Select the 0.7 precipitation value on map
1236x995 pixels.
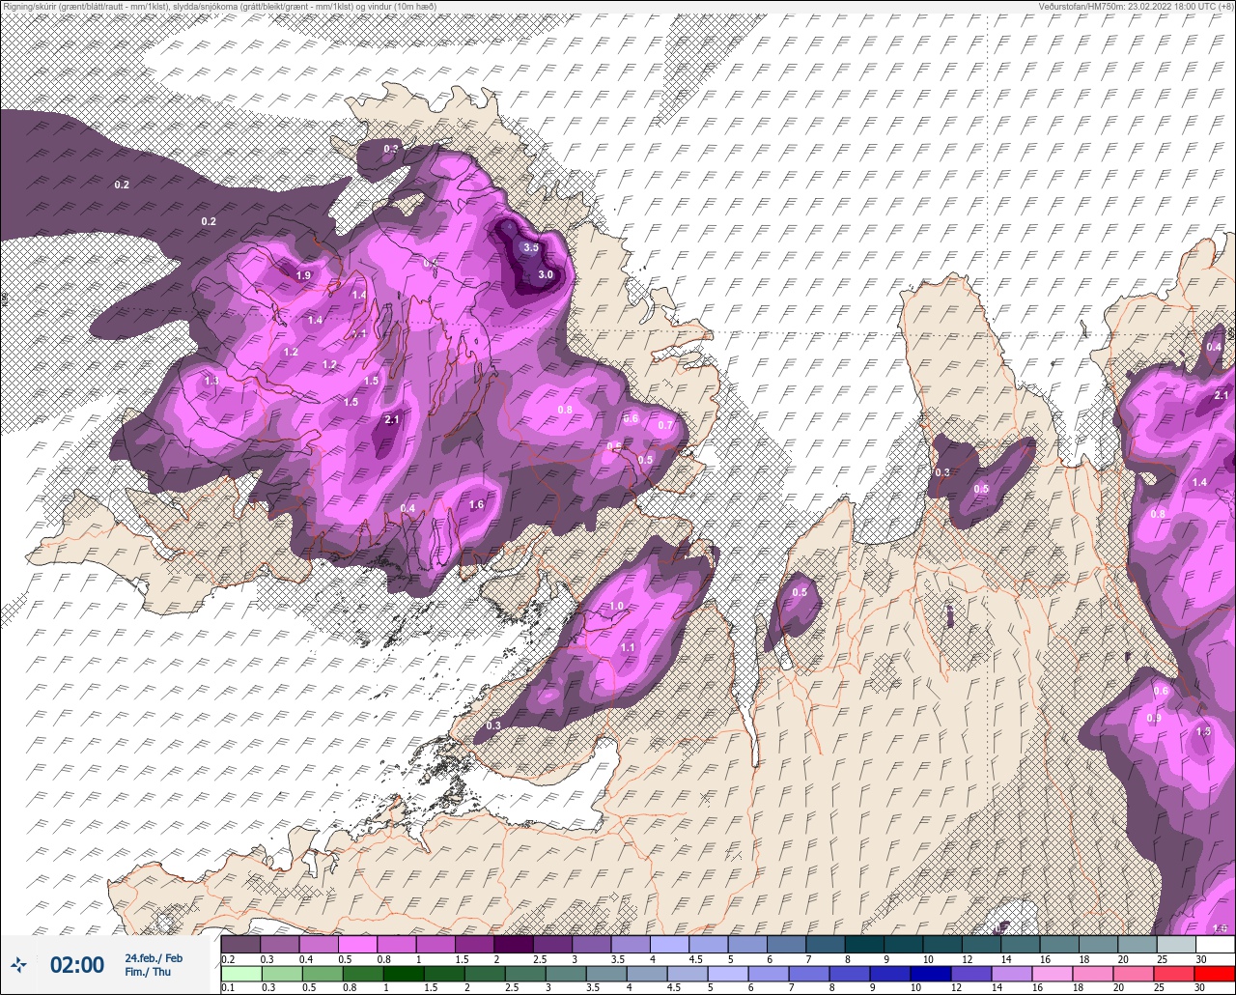coord(665,425)
